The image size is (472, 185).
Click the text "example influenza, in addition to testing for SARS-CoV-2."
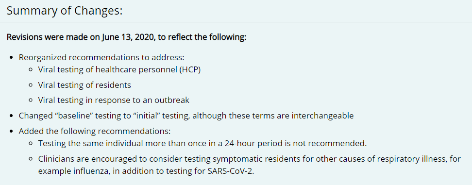click(146, 171)
